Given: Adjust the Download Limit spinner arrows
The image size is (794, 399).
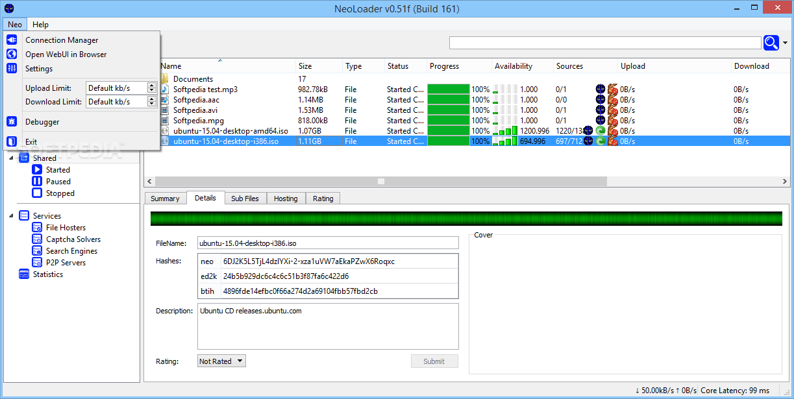Looking at the screenshot, I should point(152,101).
